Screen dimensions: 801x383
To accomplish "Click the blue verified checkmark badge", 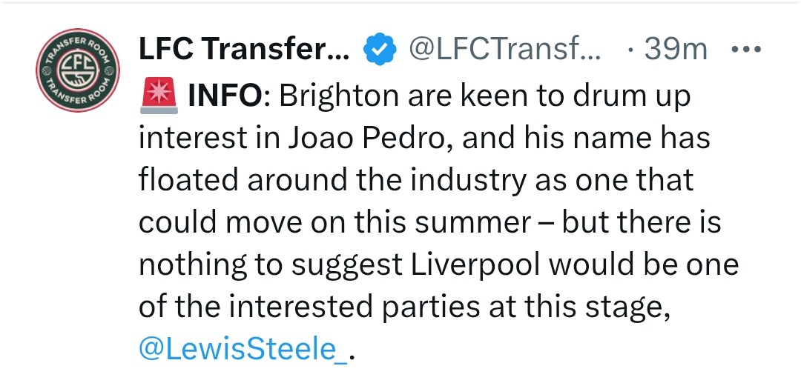I will (380, 50).
